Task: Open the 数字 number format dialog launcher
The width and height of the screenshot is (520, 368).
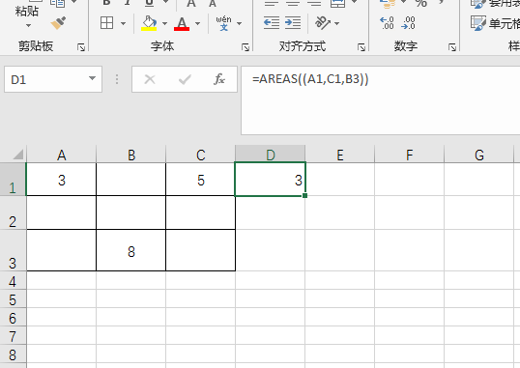Action: [452, 47]
